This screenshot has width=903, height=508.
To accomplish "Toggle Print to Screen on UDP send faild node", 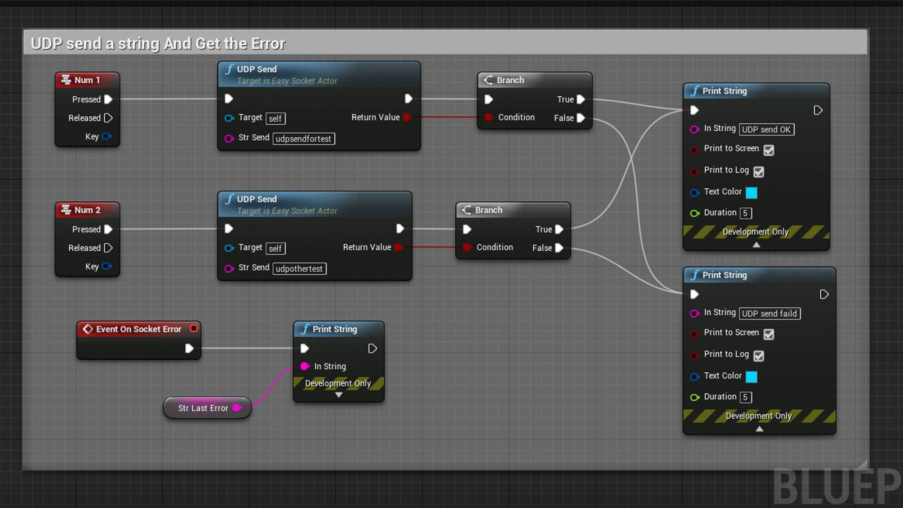I will pyautogui.click(x=768, y=334).
